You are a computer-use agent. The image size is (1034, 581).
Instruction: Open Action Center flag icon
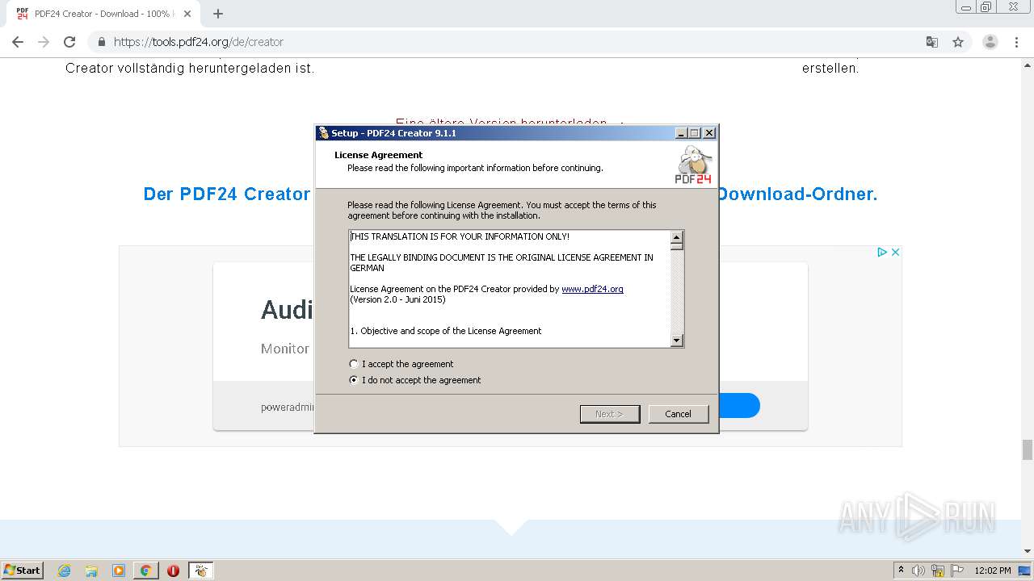(957, 571)
